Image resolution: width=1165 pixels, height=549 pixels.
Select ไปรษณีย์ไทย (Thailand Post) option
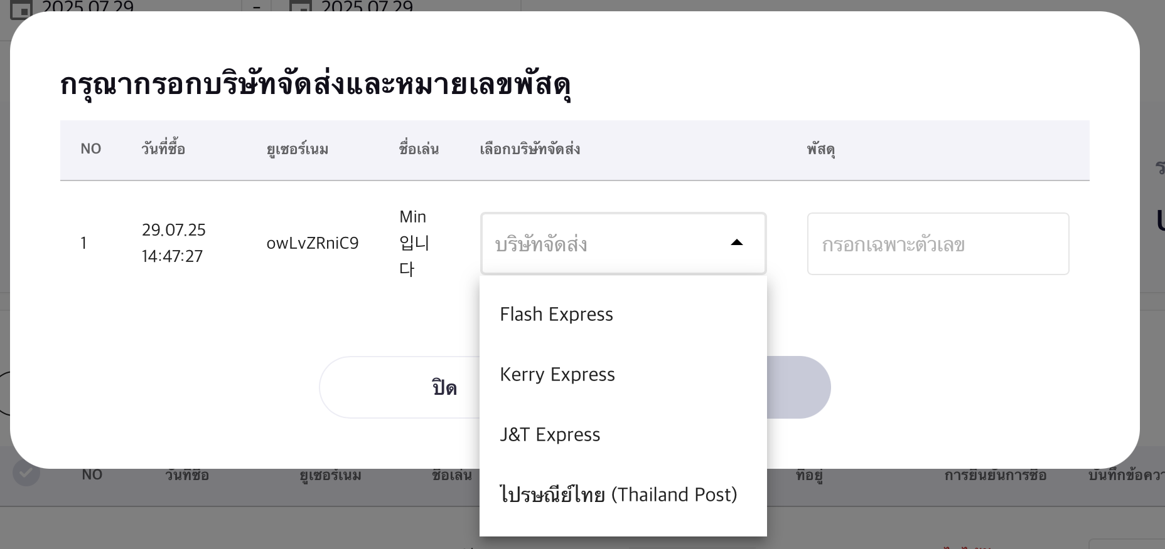(618, 494)
